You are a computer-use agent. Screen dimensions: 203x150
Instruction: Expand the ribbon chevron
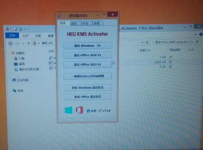pyautogui.click(x=196, y=34)
